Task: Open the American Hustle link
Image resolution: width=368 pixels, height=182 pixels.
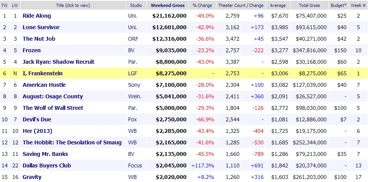Action: coord(44,85)
